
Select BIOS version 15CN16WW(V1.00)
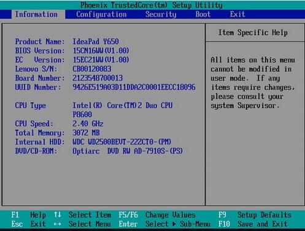(x=101, y=50)
